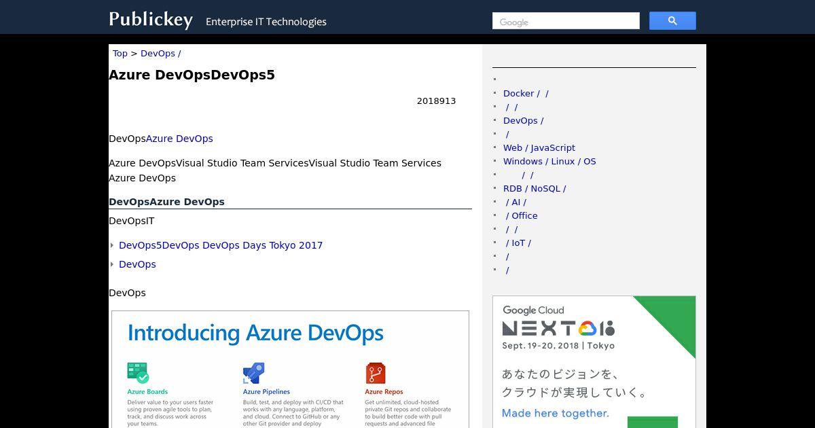Click the Sept. 19-20, 2018 Tokyo text

(558, 345)
